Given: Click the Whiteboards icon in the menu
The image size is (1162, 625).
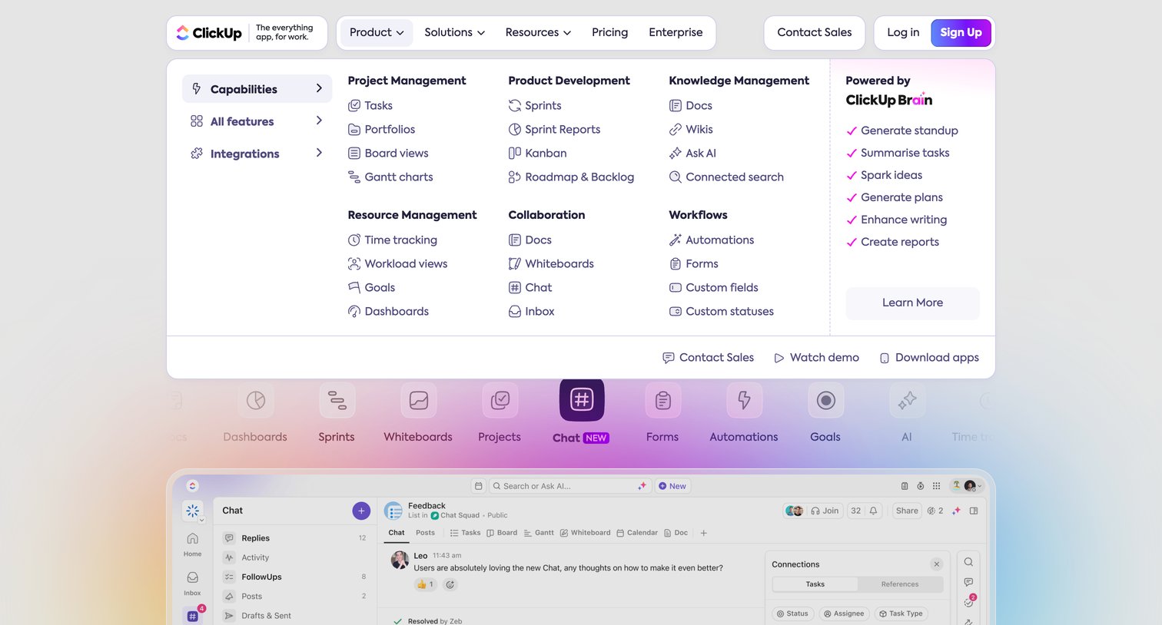Looking at the screenshot, I should [x=515, y=264].
